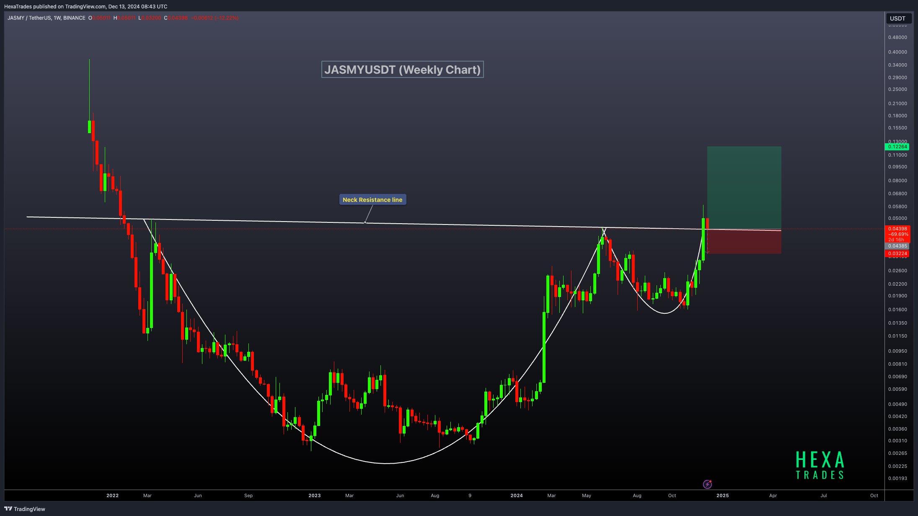Click the 0.02600 price scale value
This screenshot has height=516, width=918.
pyautogui.click(x=897, y=271)
